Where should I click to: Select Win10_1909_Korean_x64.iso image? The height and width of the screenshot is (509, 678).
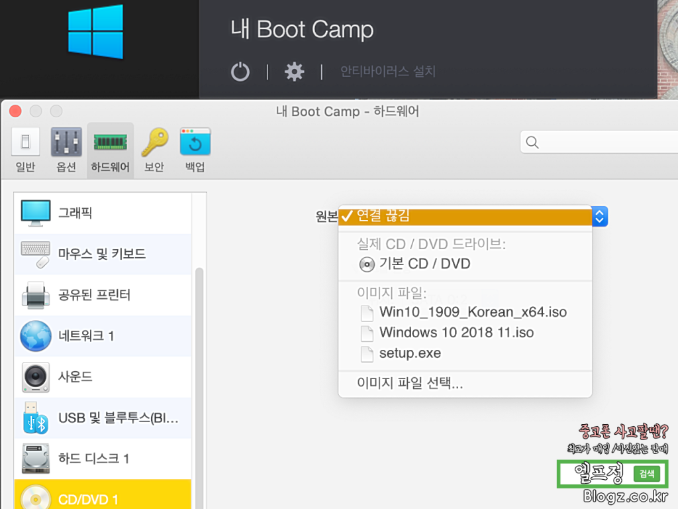pyautogui.click(x=465, y=312)
